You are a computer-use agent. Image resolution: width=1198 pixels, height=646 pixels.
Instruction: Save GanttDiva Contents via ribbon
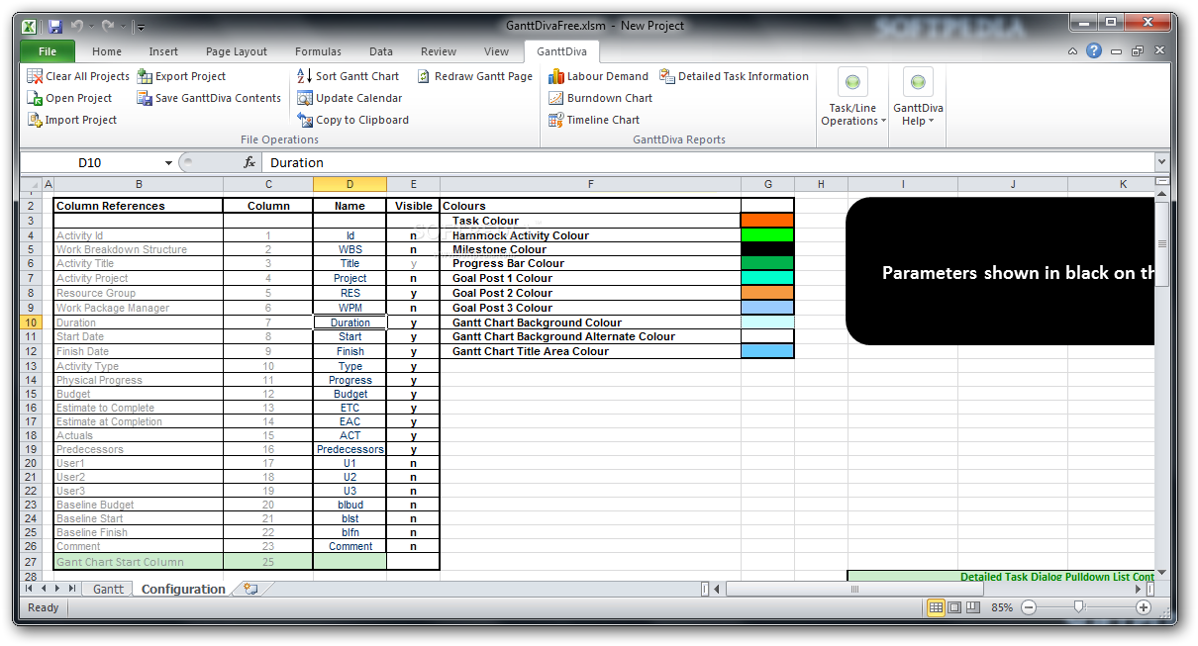point(209,98)
